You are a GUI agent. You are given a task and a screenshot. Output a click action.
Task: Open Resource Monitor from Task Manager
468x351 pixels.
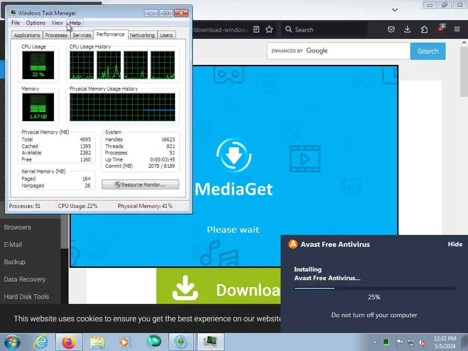(x=141, y=185)
